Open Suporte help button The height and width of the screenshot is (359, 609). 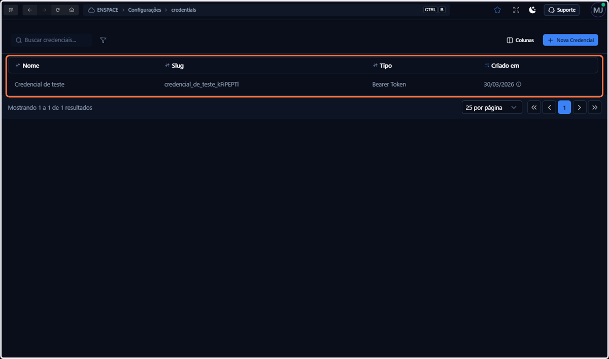point(561,10)
